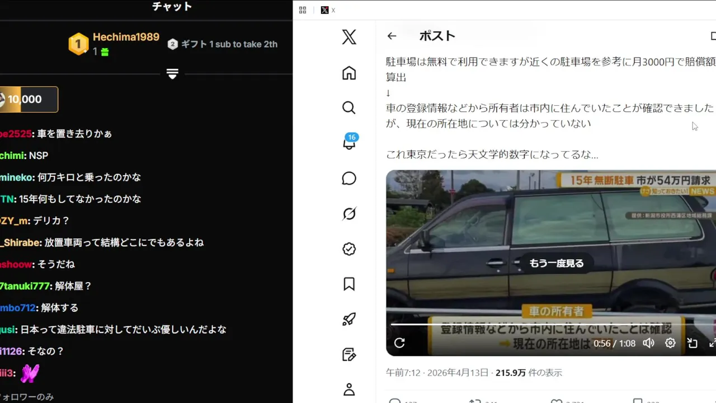Open video settings gear
The image size is (716, 403).
(x=670, y=343)
